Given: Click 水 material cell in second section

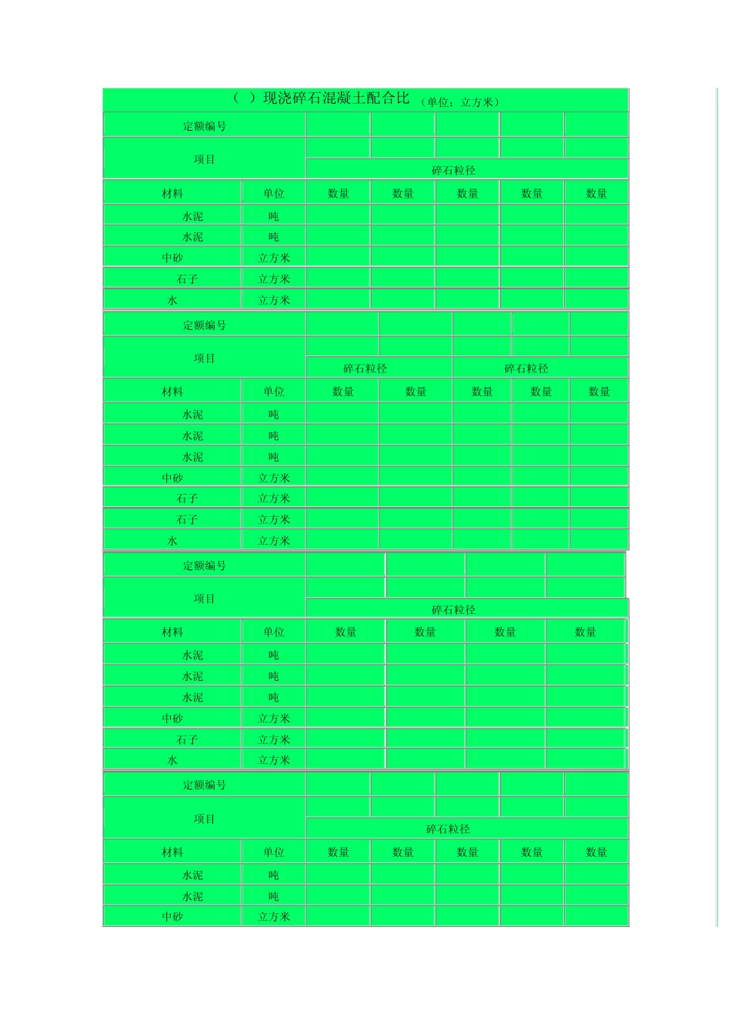Looking at the screenshot, I should pyautogui.click(x=172, y=541).
